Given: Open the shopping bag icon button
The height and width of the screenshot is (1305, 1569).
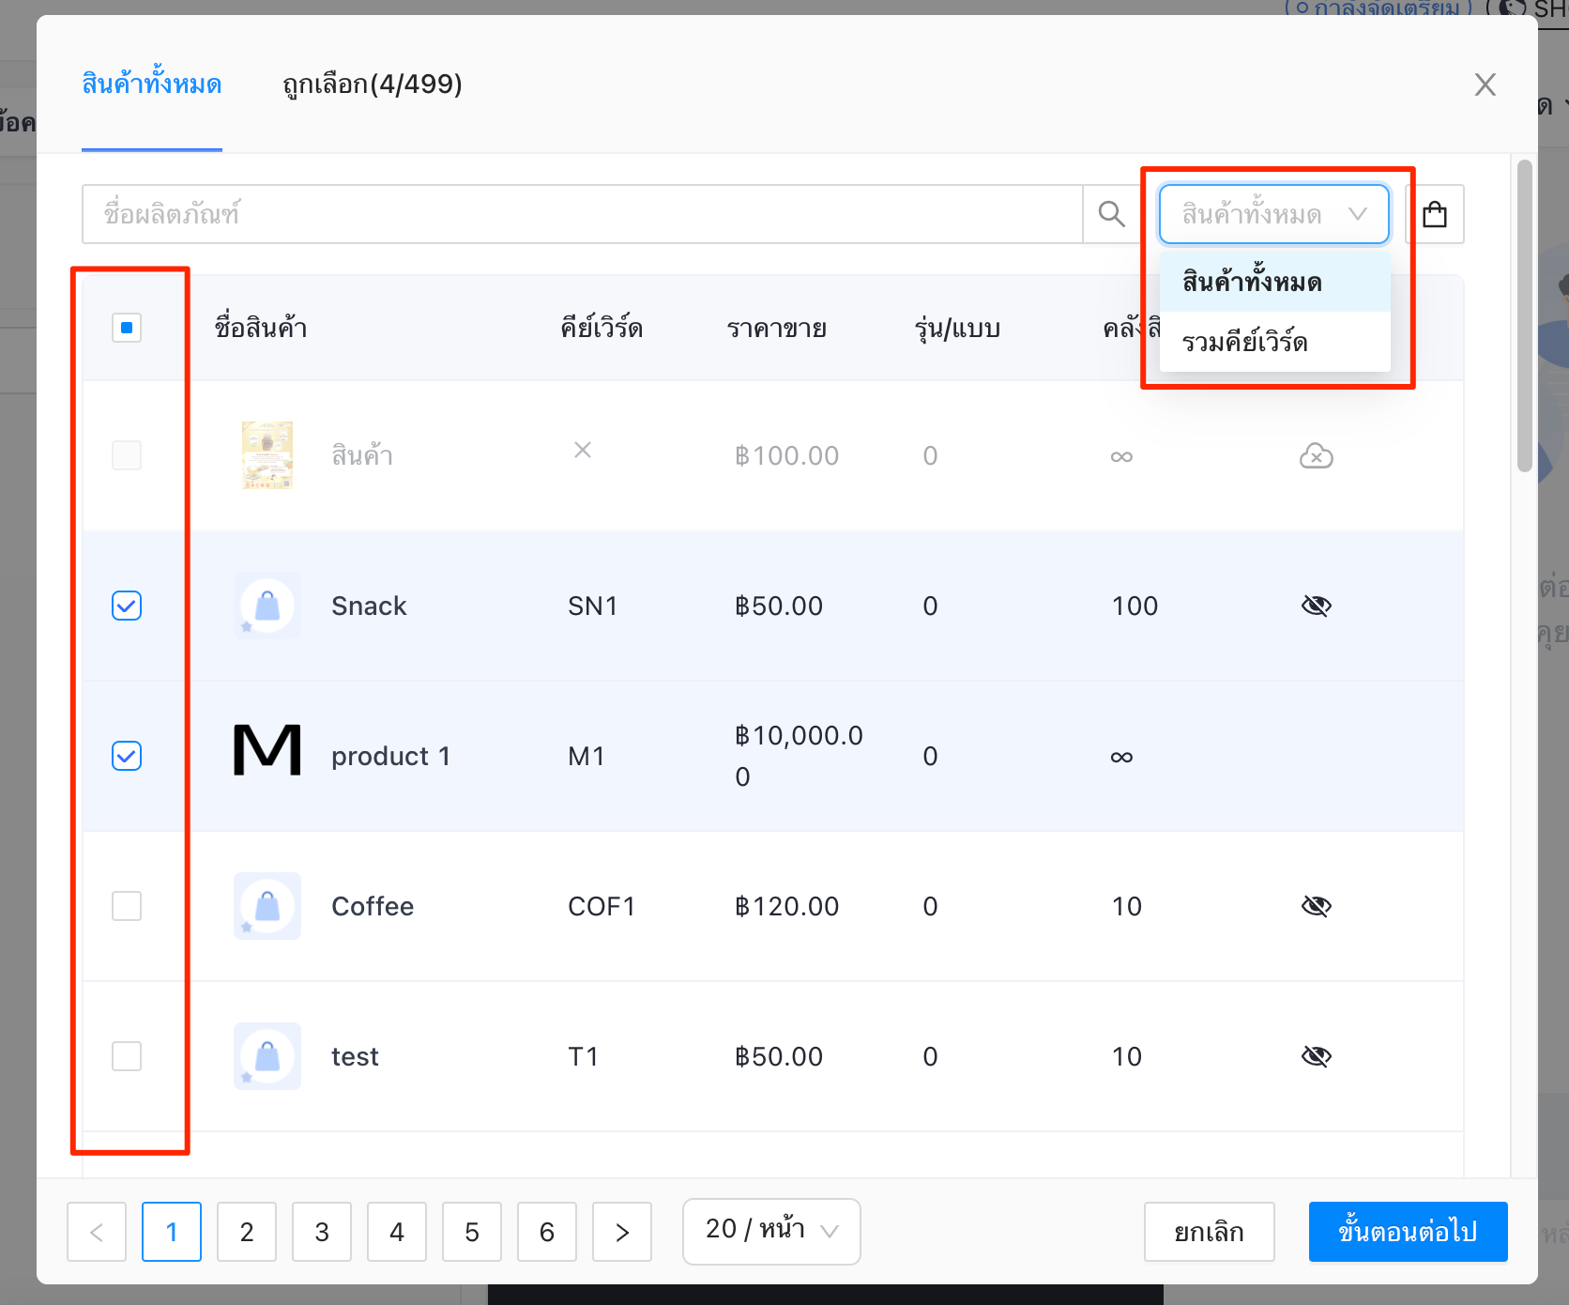Looking at the screenshot, I should coord(1435,214).
